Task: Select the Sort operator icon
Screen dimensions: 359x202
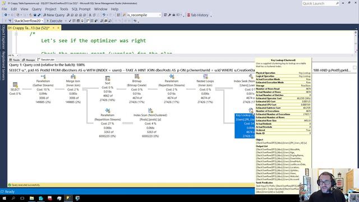Action: (107, 79)
